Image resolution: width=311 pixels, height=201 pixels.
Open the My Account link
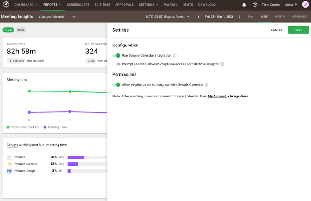(x=217, y=96)
